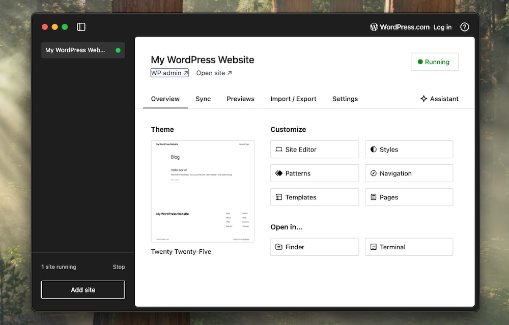Image resolution: width=509 pixels, height=325 pixels.
Task: Open the Patterns editor
Action: [x=314, y=173]
